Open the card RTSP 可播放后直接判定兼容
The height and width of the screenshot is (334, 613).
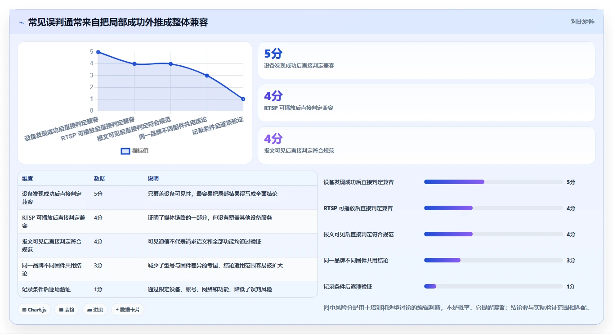coord(426,103)
